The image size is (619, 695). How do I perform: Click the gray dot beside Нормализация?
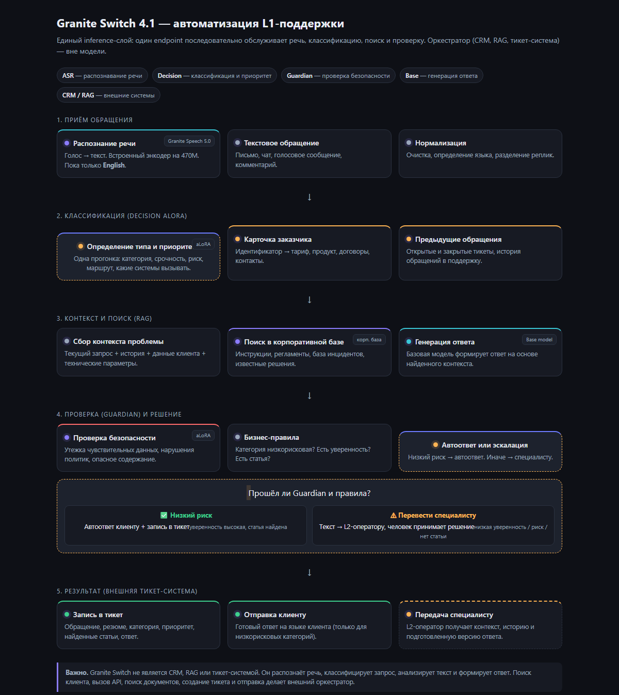coord(409,143)
